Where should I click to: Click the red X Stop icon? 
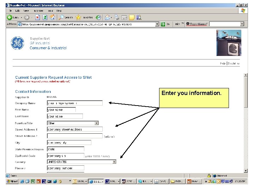tap(38, 17)
